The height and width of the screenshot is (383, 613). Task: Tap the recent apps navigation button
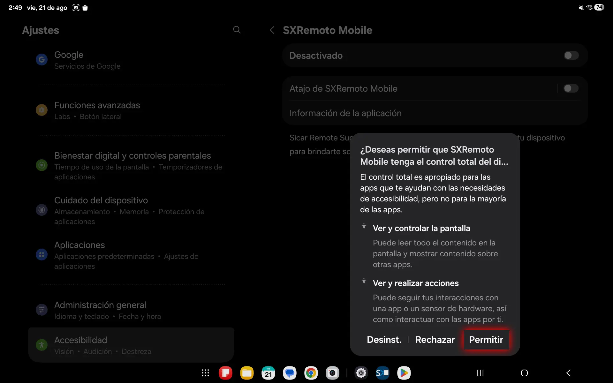(480, 373)
